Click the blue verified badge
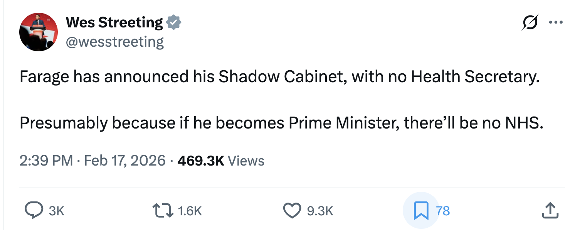This screenshot has width=575, height=230. pyautogui.click(x=174, y=23)
